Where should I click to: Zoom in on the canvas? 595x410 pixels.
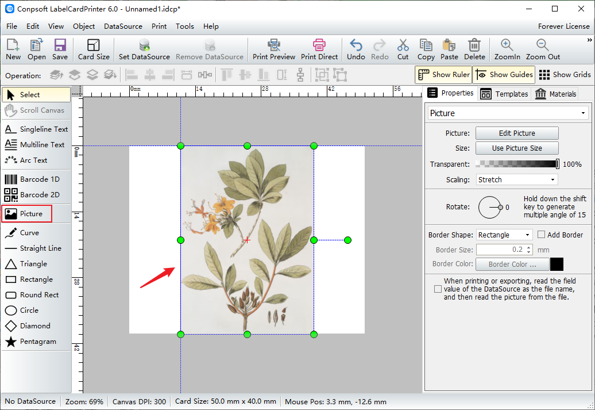507,49
